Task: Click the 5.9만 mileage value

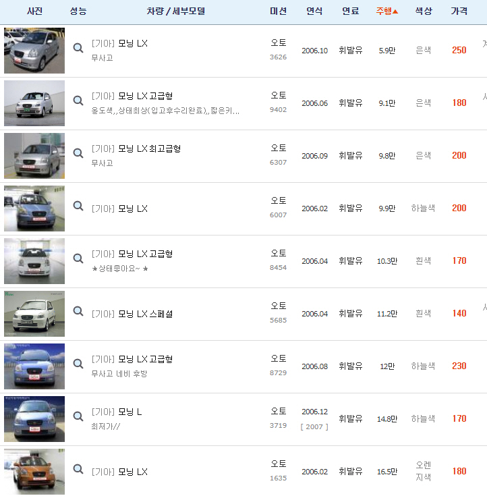Action: pyautogui.click(x=387, y=51)
